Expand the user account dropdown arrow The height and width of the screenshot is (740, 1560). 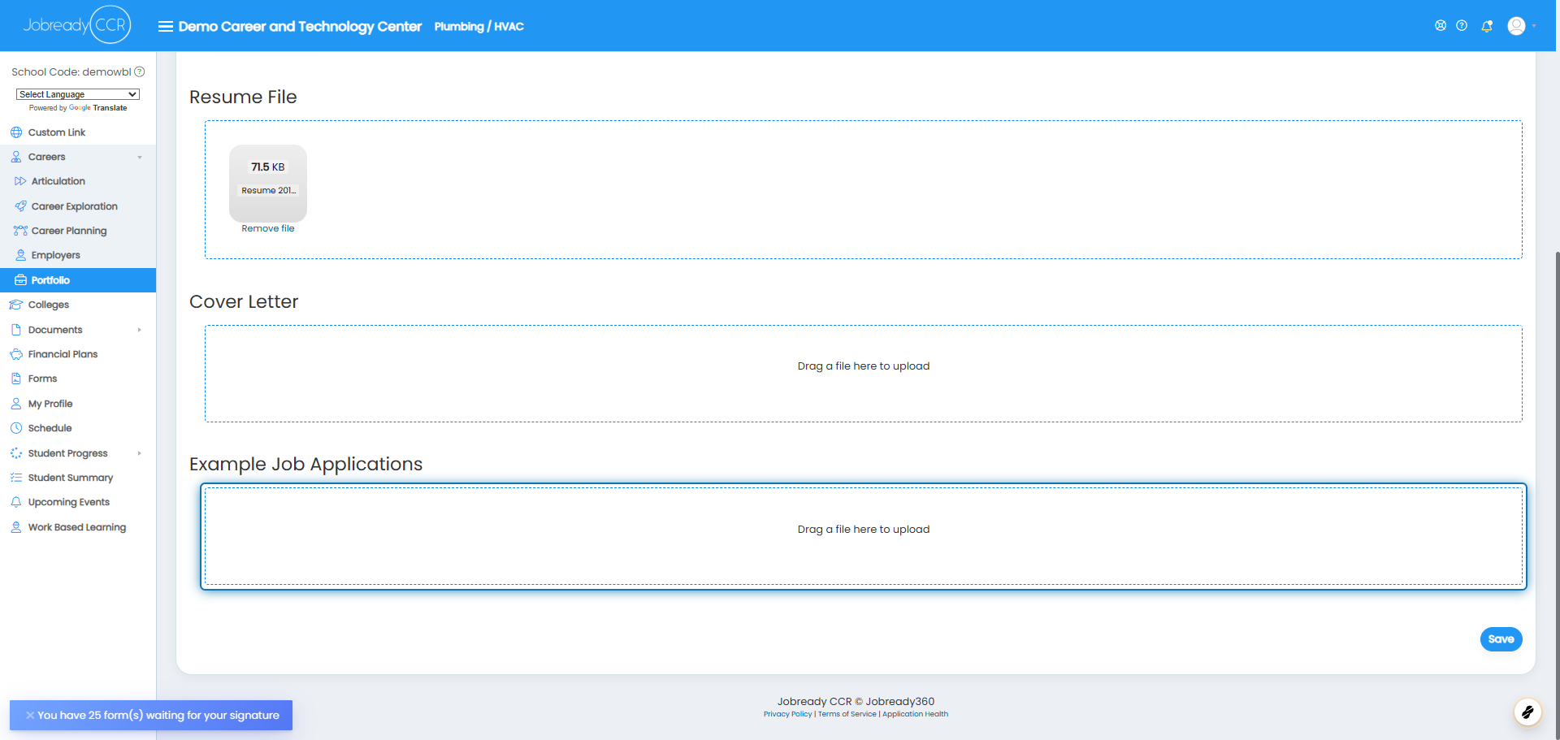[1534, 26]
